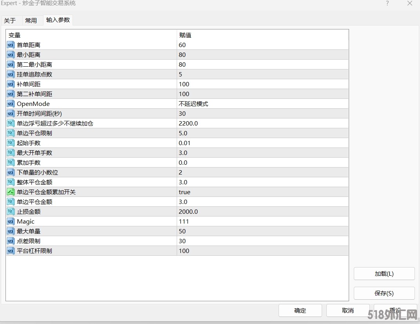The width and height of the screenshot is (420, 324).
Task: Select the 第二补单间距 variable name
Action: tap(34, 94)
